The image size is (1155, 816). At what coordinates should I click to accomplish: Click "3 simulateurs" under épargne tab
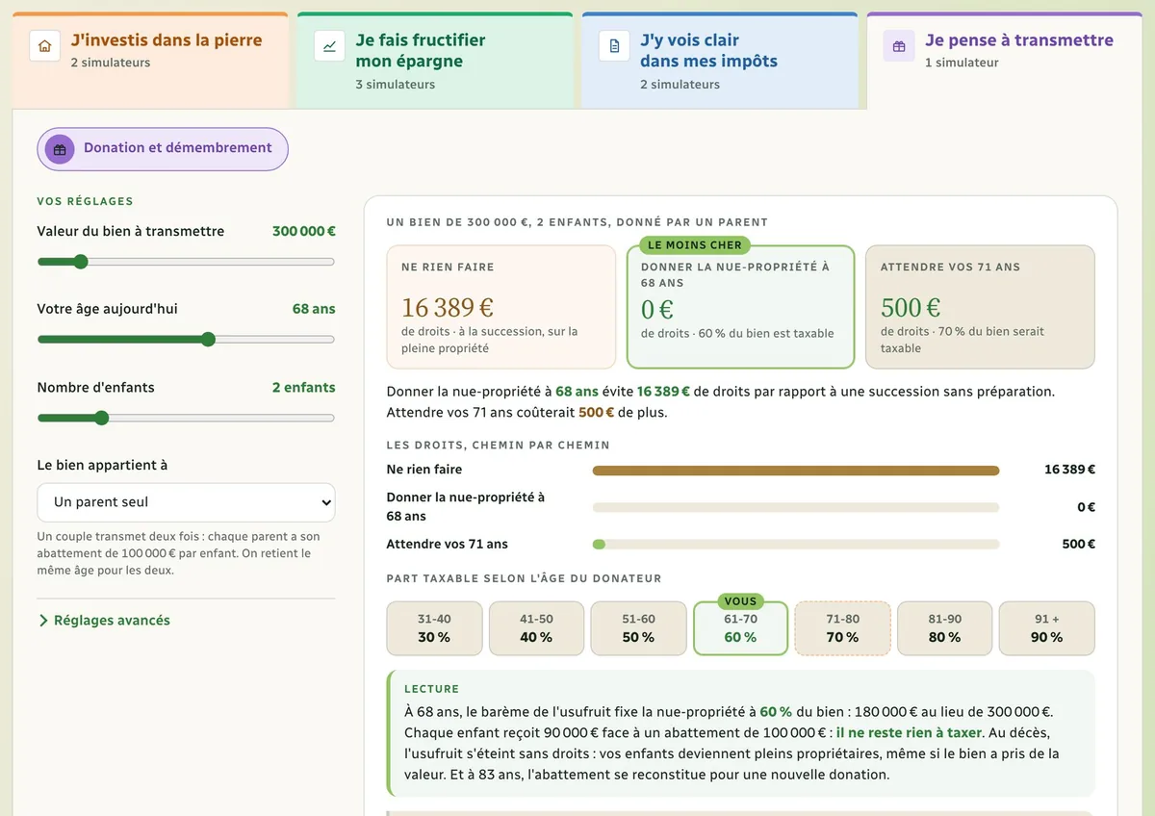[395, 85]
